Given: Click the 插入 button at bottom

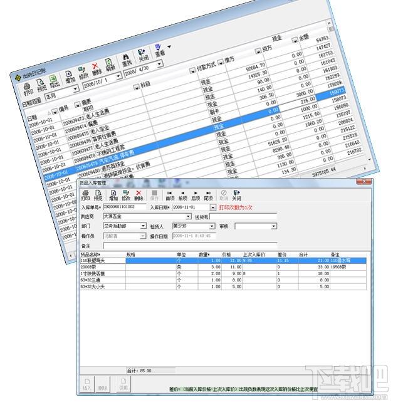Looking at the screenshot, I should tap(87, 384).
